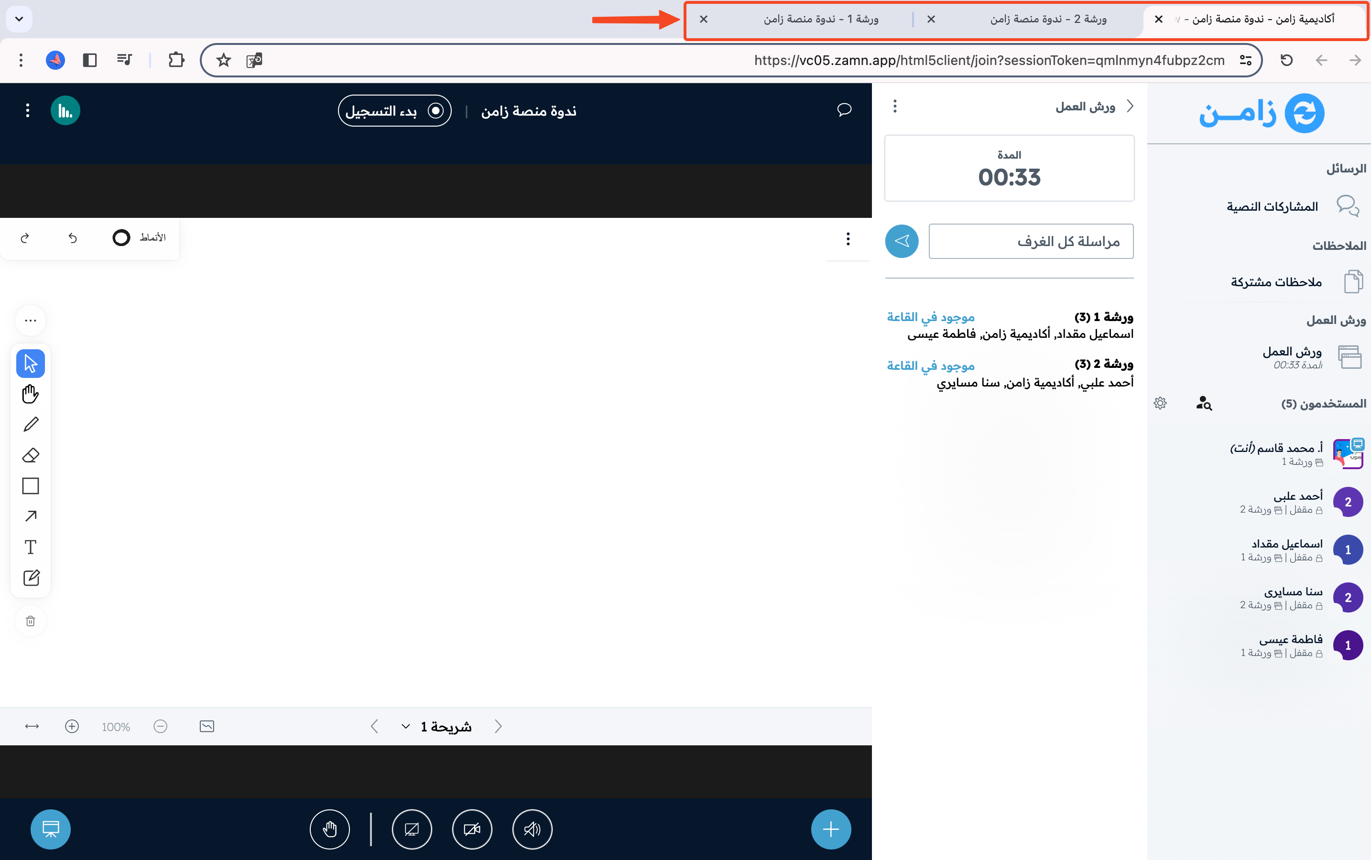Select the rectangle shape tool
Image resolution: width=1371 pixels, height=860 pixels.
(31, 486)
